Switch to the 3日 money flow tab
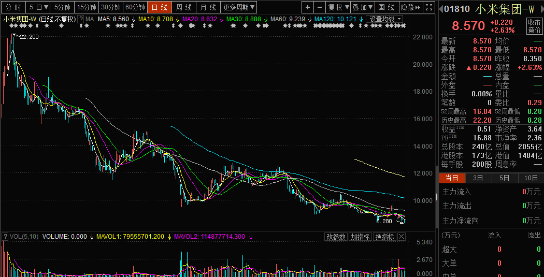Image resolution: width=544 pixels, height=277 pixels. click(x=478, y=178)
